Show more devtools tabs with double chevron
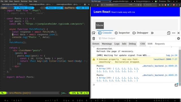Screen dimensions: 181x102 tap(152, 33)
